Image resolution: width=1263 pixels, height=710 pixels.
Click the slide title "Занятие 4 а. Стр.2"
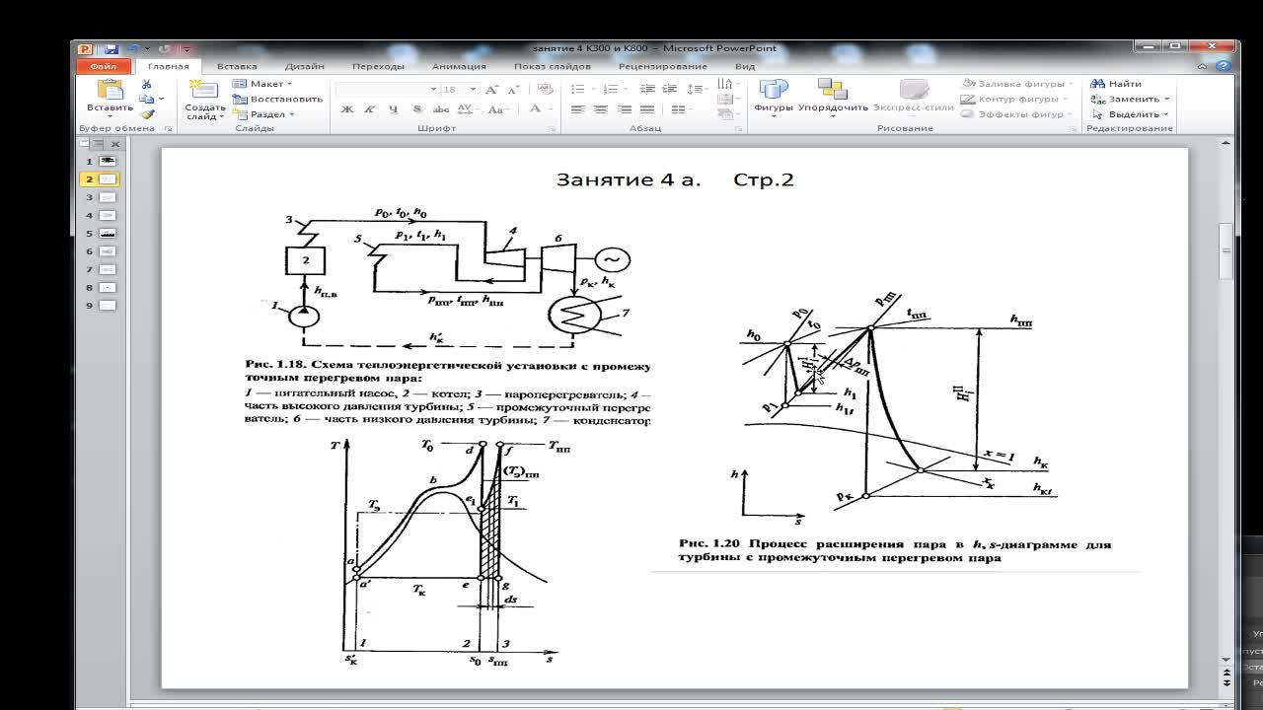[x=675, y=179]
